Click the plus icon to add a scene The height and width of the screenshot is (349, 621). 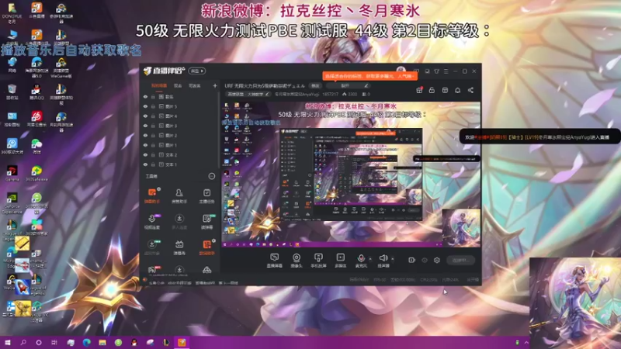(215, 85)
